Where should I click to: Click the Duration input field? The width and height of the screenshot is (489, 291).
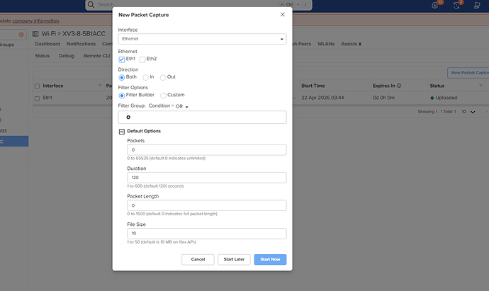tap(207, 178)
